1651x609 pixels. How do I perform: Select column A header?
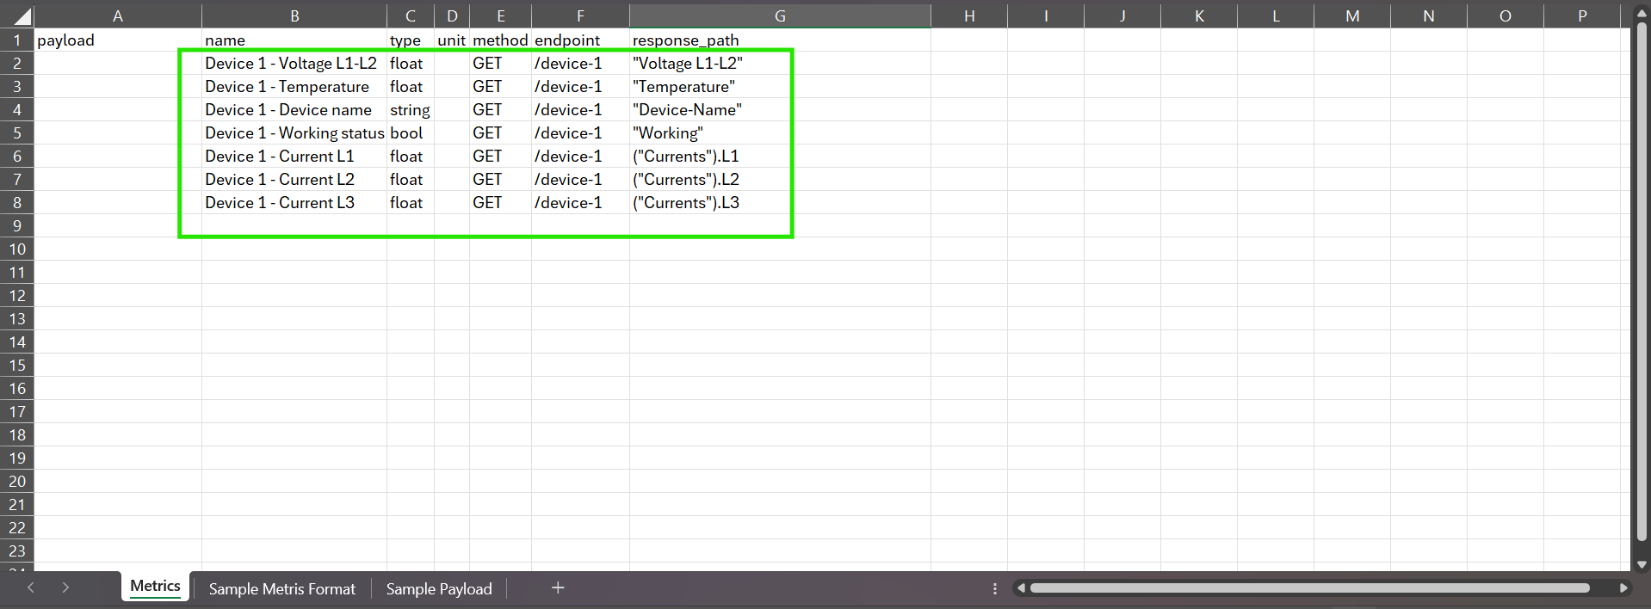tap(118, 16)
